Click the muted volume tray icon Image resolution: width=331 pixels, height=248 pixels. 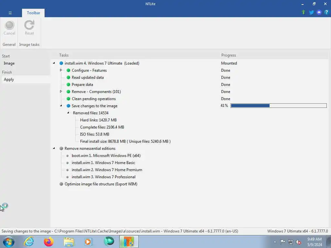pyautogui.click(x=298, y=242)
